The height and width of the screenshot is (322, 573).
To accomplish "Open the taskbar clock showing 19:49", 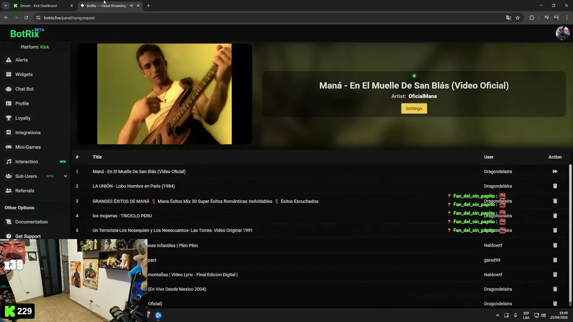I will click(559, 315).
